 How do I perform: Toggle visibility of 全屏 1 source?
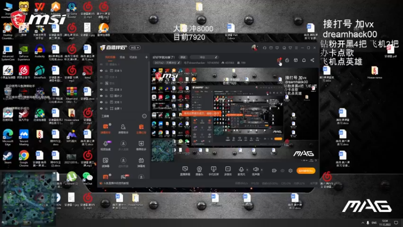click(101, 108)
